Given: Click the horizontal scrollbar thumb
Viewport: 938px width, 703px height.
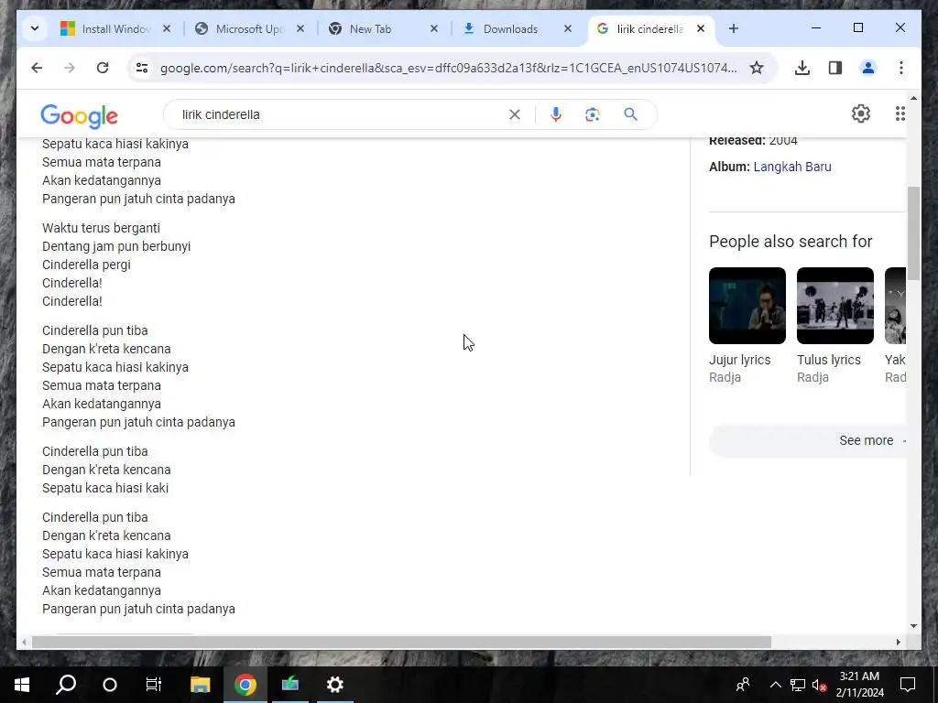Looking at the screenshot, I should 401,642.
